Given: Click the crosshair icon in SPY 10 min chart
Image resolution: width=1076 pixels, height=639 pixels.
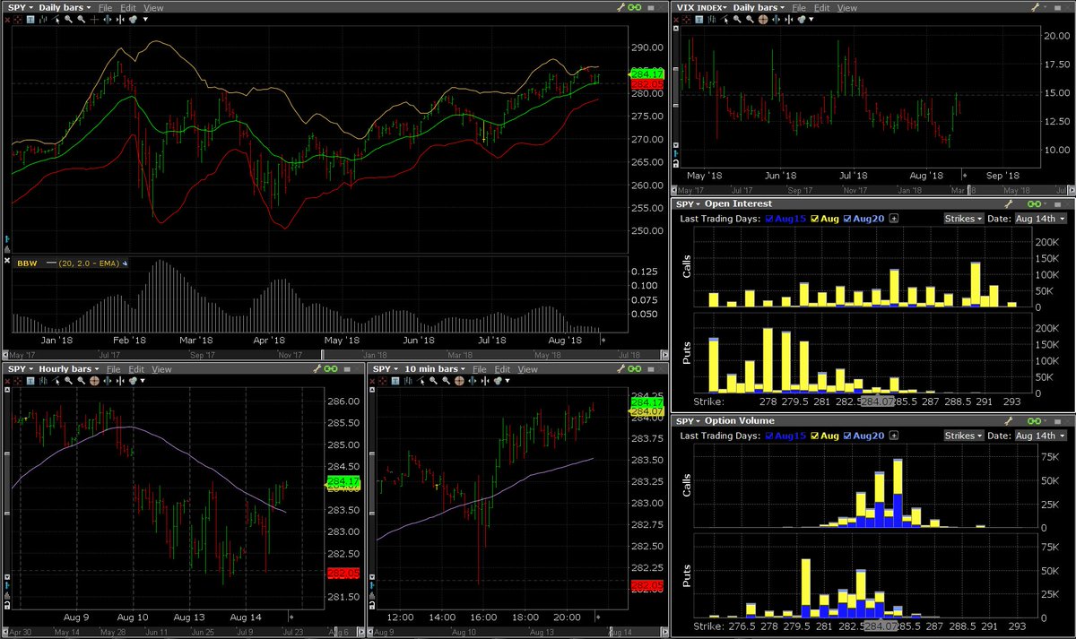Looking at the screenshot, I should coord(459,381).
